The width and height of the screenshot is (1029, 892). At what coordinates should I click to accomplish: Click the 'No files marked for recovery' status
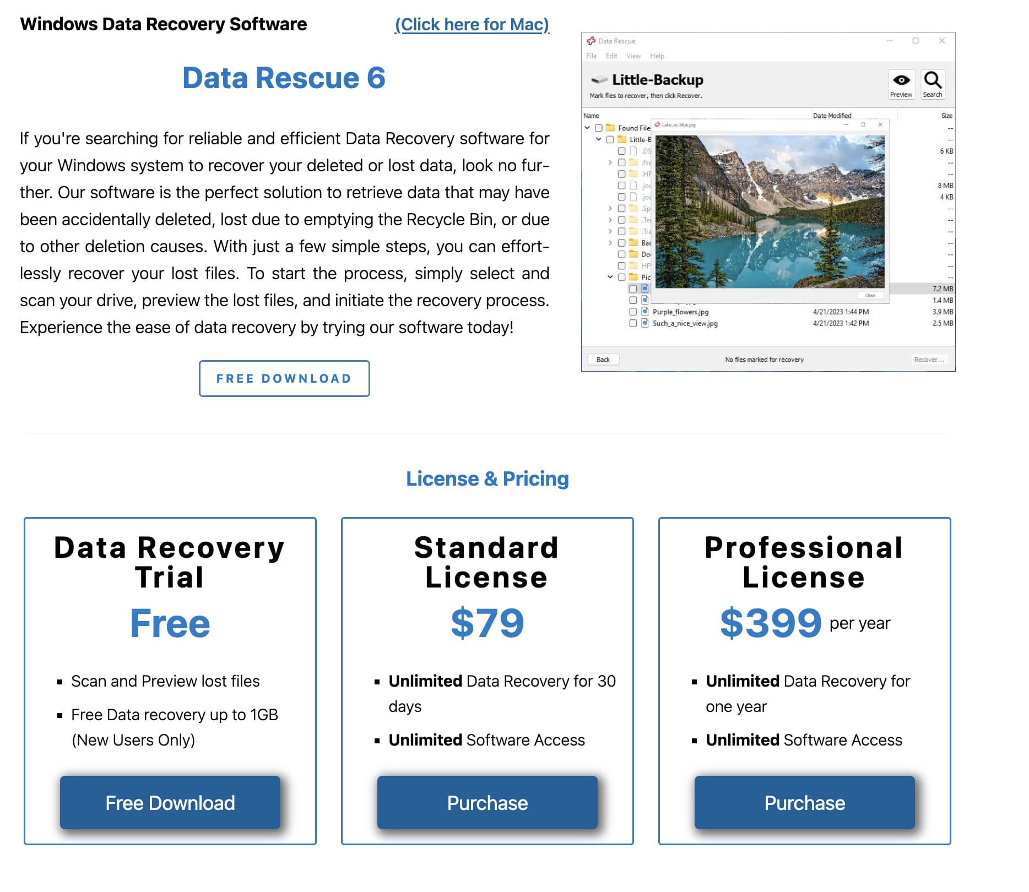coord(764,360)
